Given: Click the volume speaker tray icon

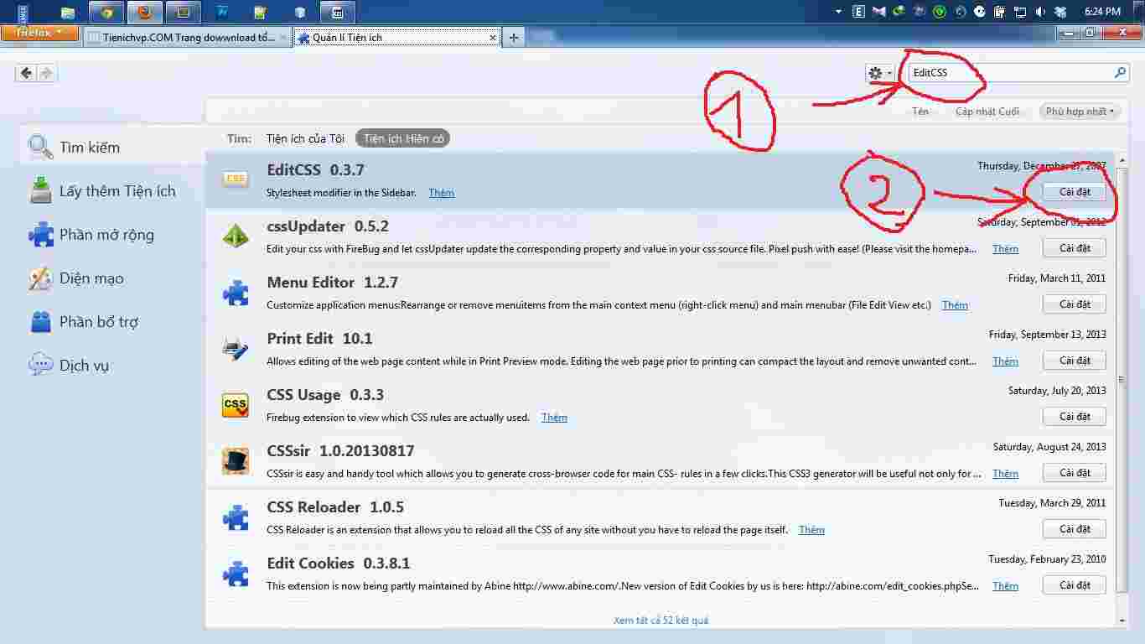Looking at the screenshot, I should click(1040, 12).
